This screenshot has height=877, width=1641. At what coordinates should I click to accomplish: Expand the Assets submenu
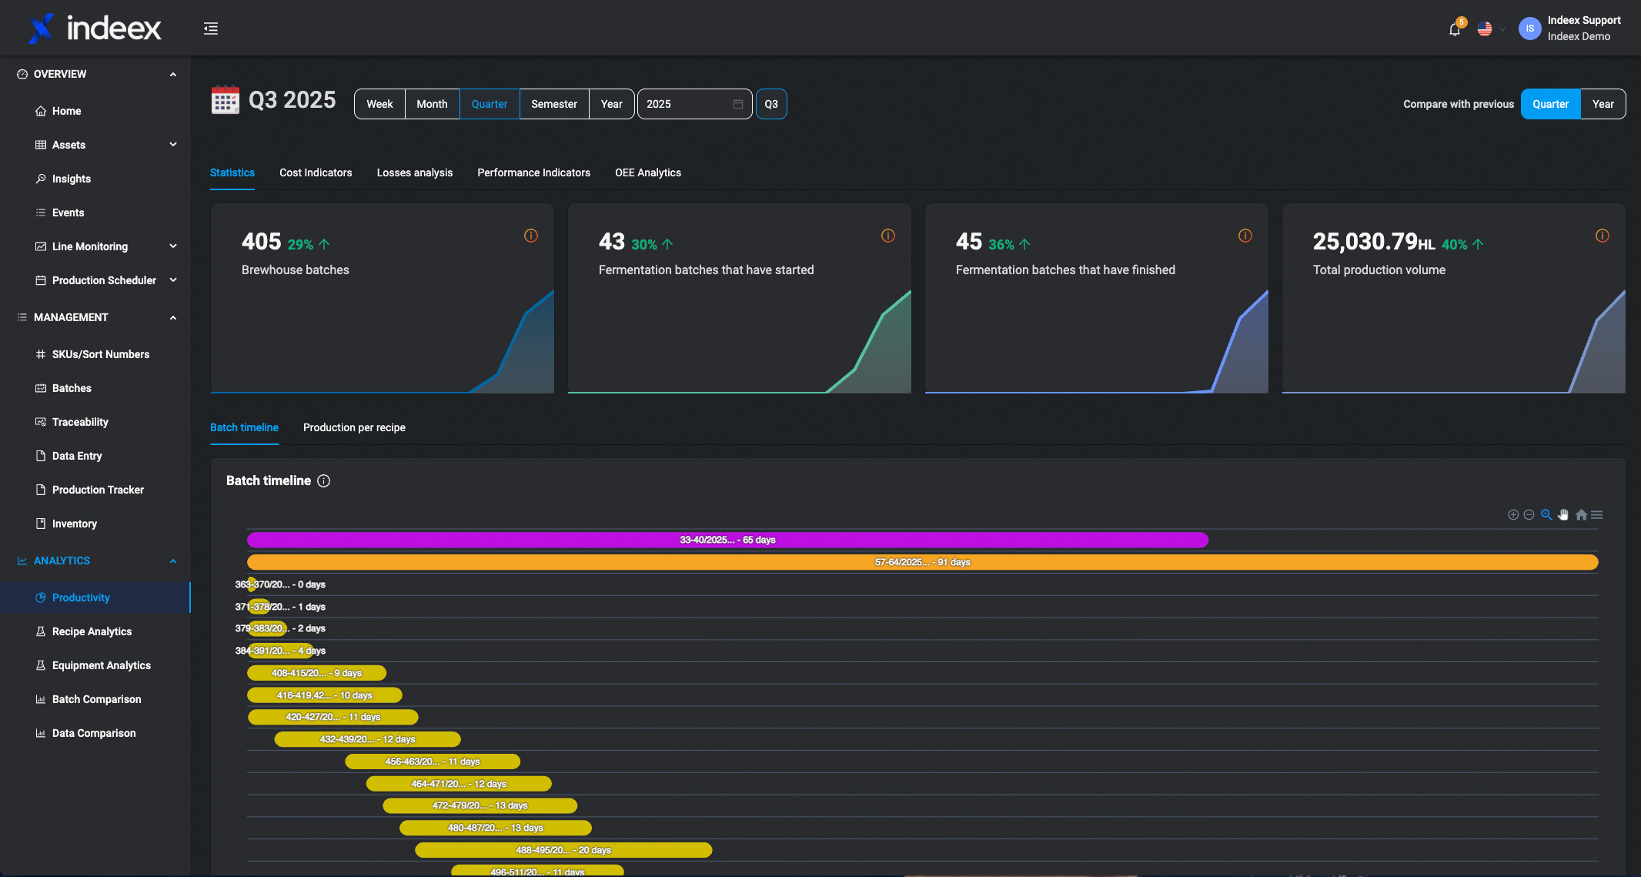(x=172, y=145)
